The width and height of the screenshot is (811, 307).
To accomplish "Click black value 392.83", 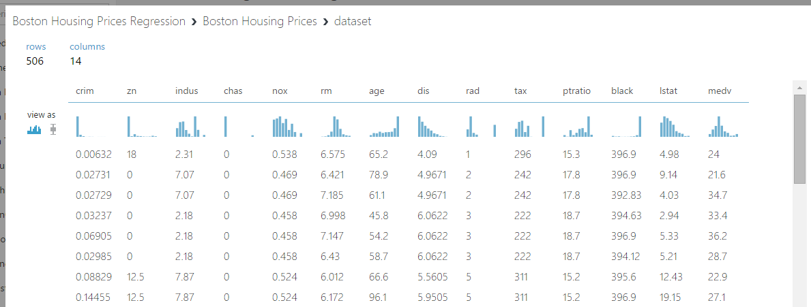I will tap(626, 195).
